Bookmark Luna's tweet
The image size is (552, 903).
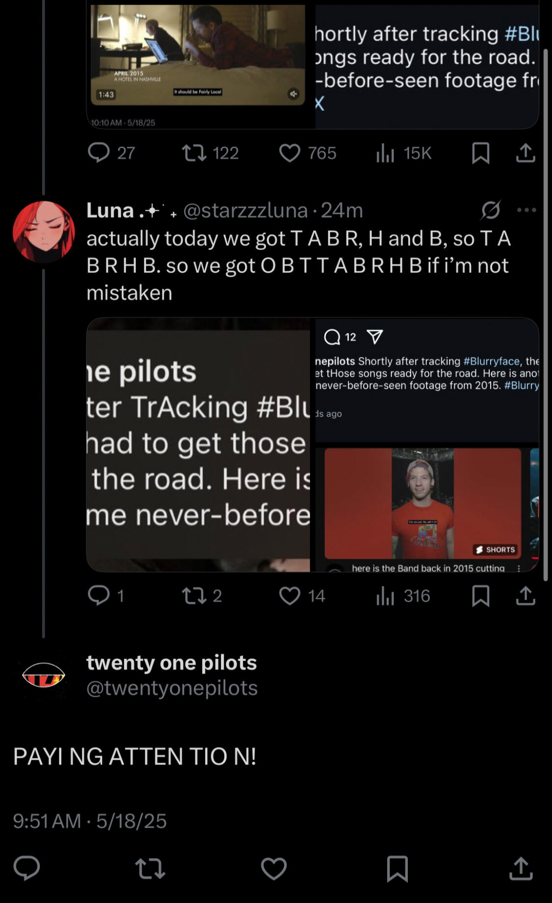[x=480, y=596]
